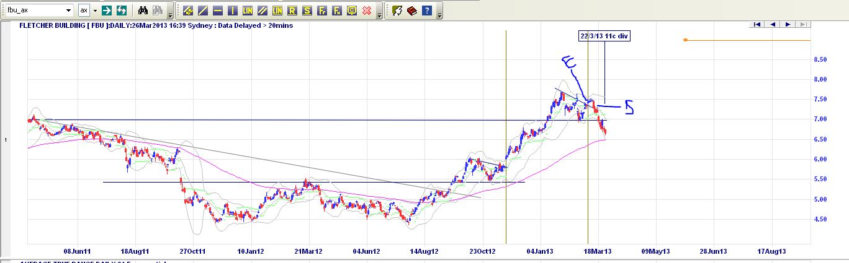Click the 18Mar13 date axis label

(598, 251)
